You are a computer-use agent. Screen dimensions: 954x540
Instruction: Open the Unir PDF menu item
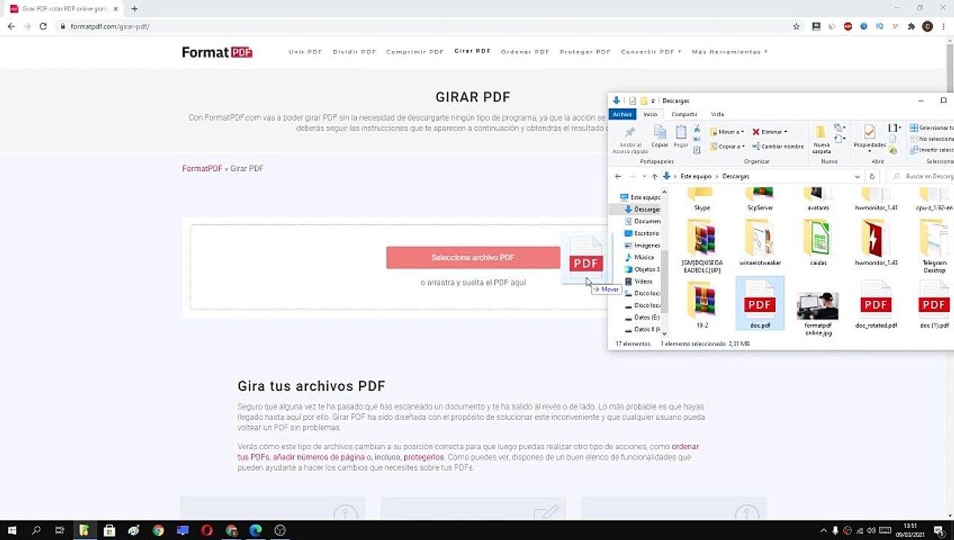point(305,52)
